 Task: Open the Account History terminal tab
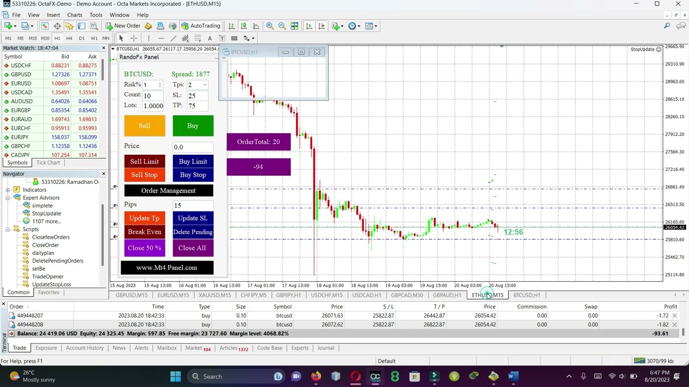click(85, 348)
